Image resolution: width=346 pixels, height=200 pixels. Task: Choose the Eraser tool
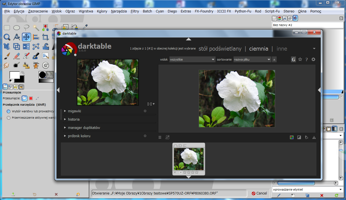(x=17, y=56)
